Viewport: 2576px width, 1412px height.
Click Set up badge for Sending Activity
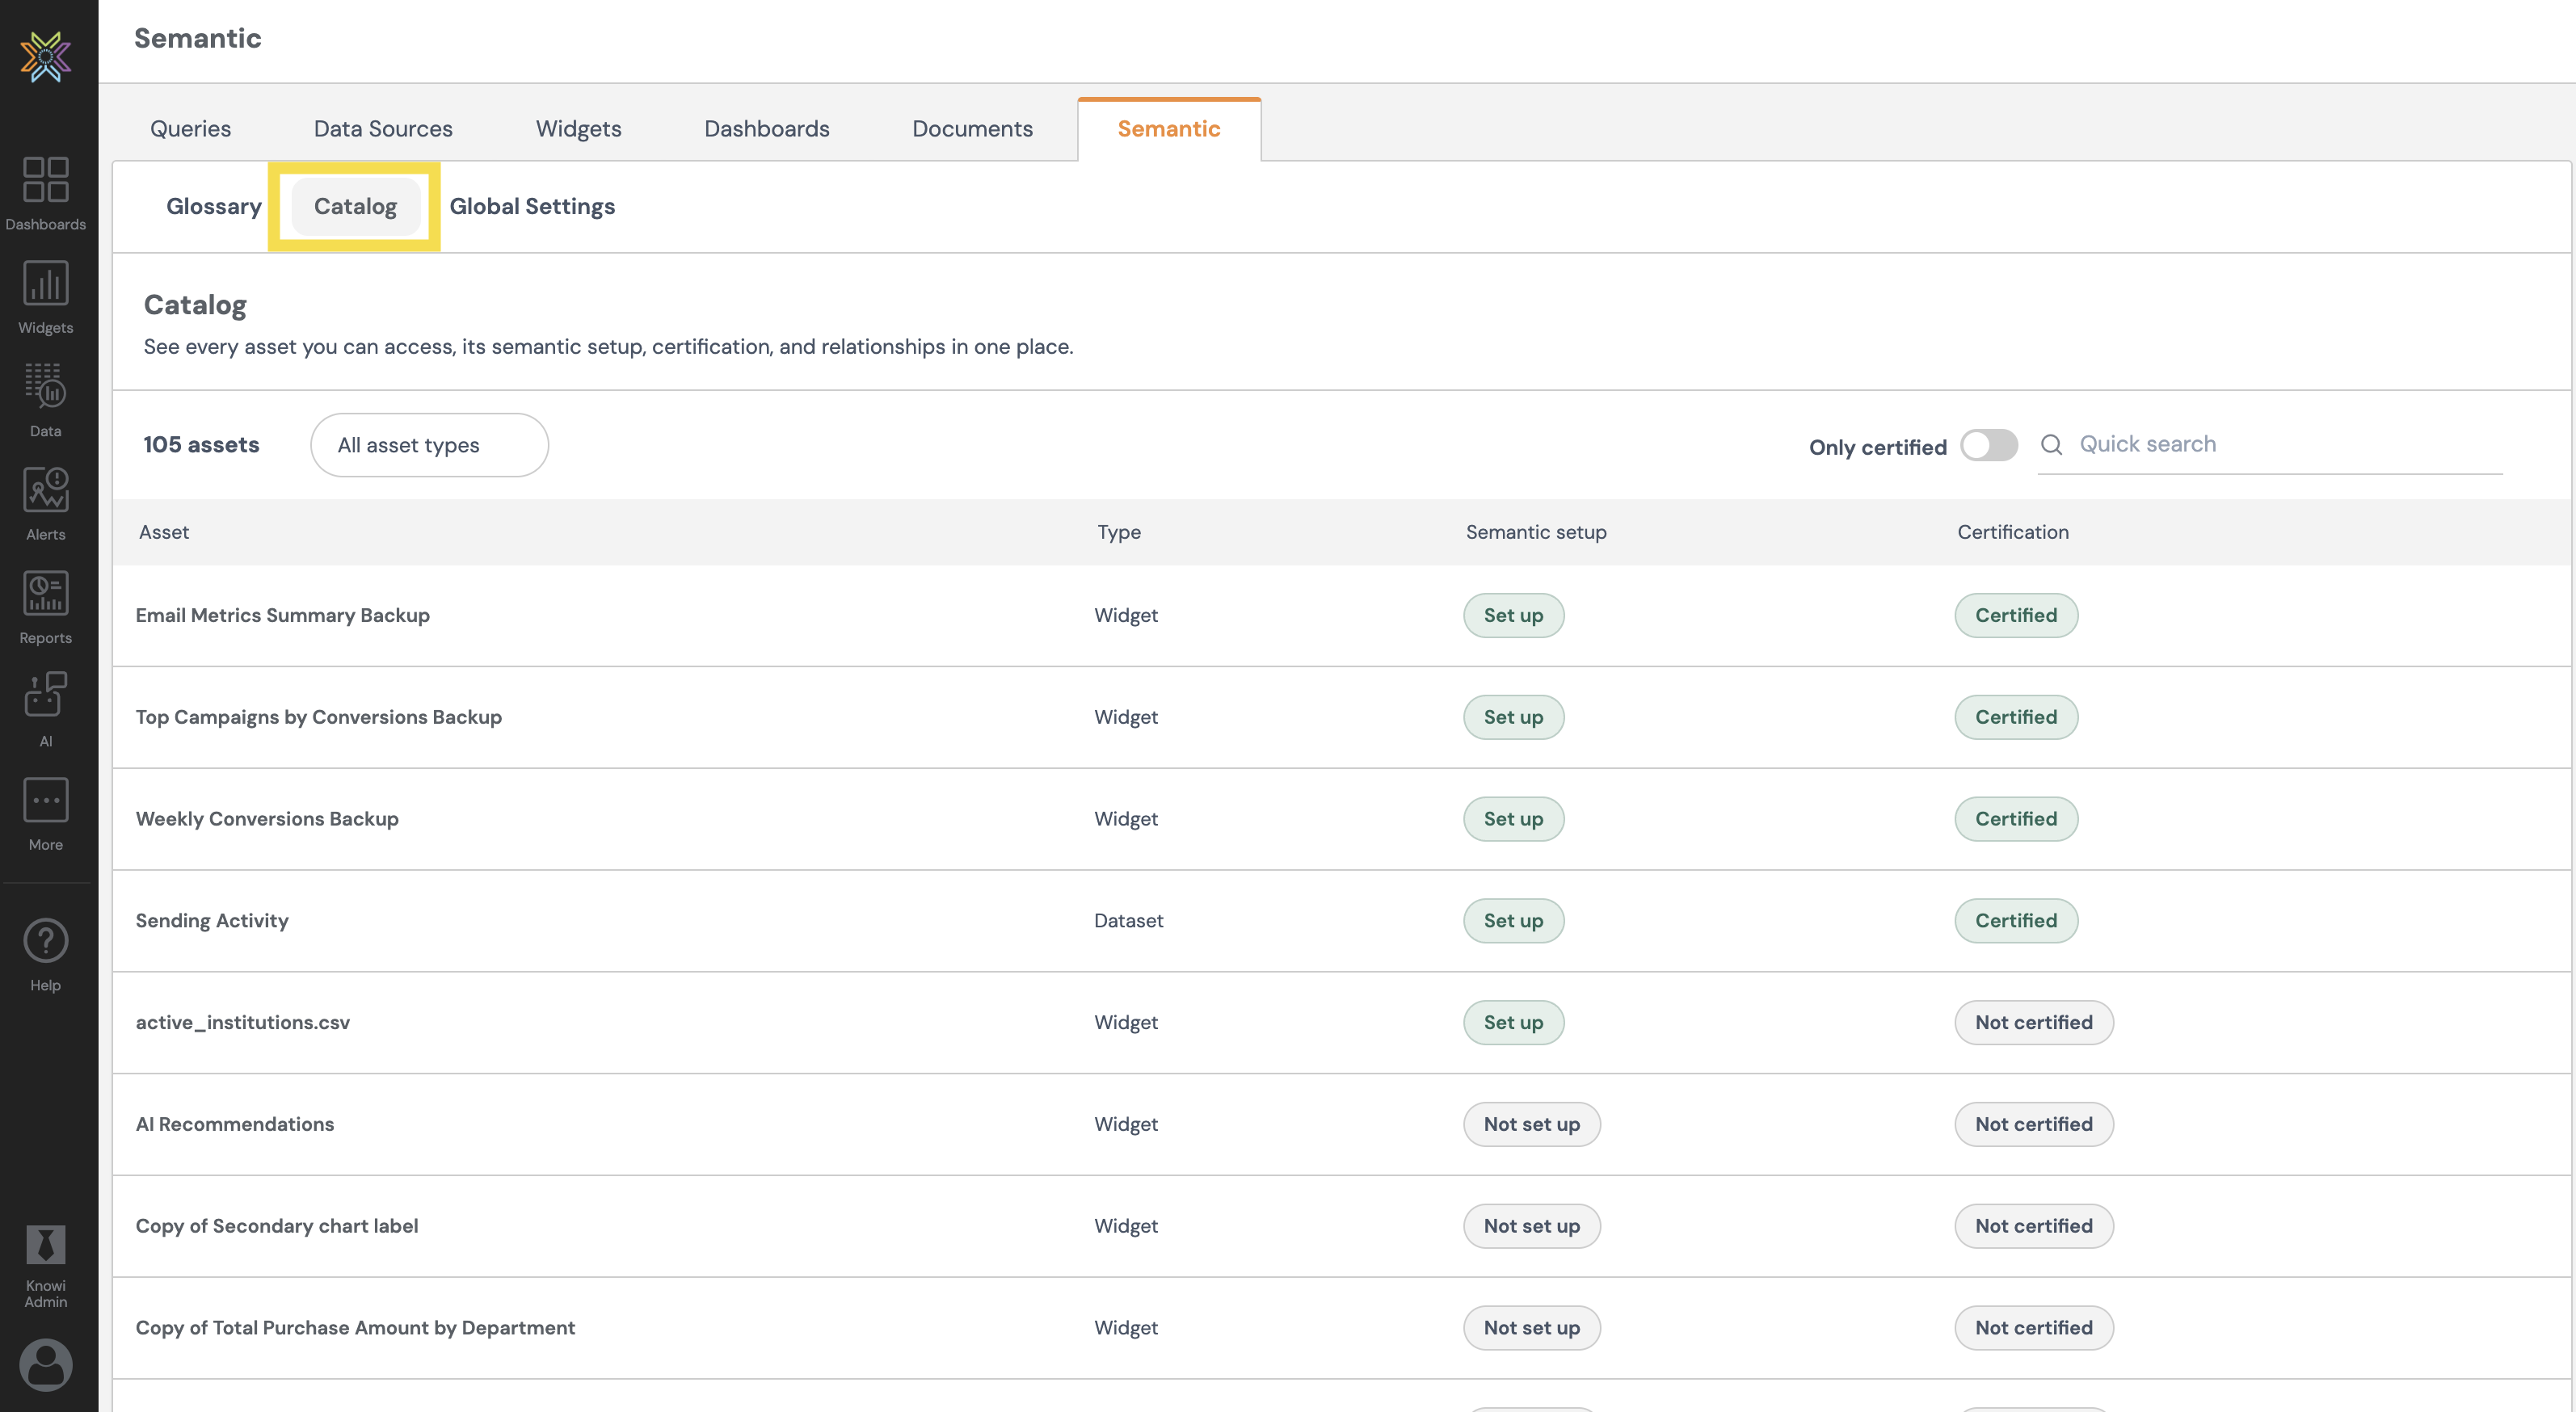click(1513, 921)
